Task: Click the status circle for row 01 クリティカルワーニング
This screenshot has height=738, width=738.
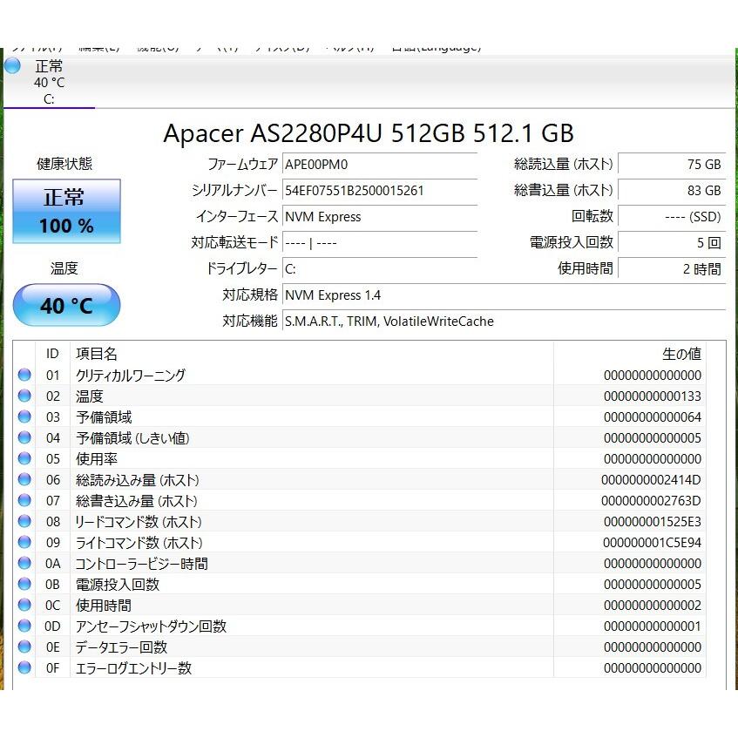Action: click(24, 375)
